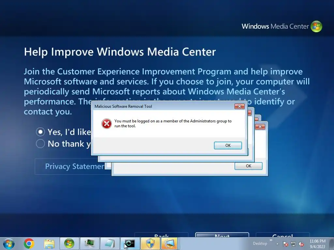Viewport: 334px width, 250px height.
Task: Open the Action Center flag icon
Action: [285, 244]
